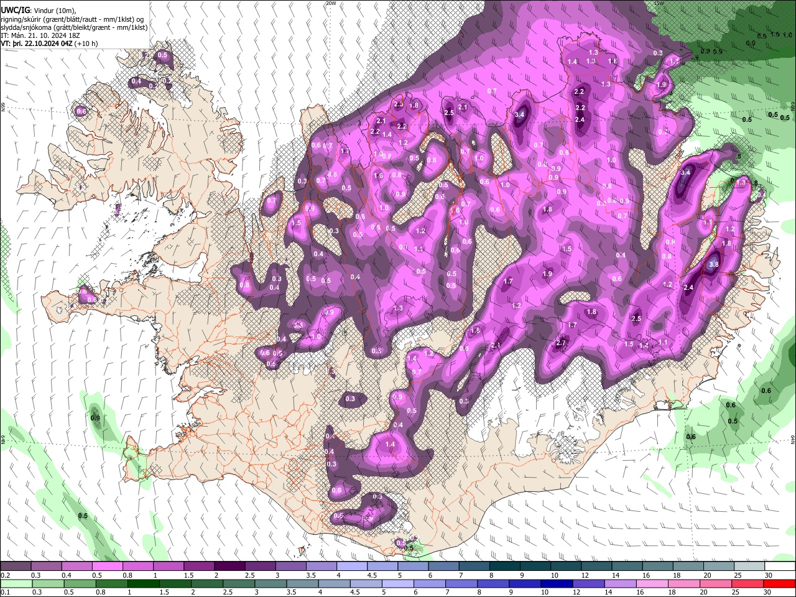Pick the dark mauve 0.2 legend swatch
This screenshot has width=796, height=597.
[16, 567]
